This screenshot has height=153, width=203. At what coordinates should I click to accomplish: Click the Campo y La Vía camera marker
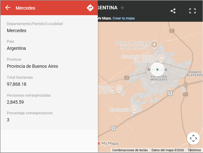tap(119, 89)
